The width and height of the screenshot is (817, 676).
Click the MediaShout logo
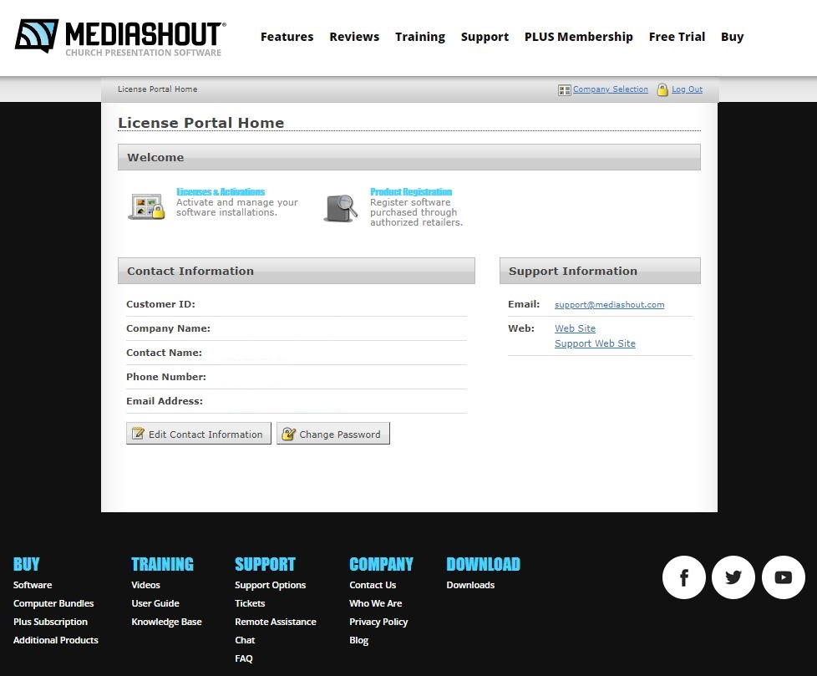(120, 37)
